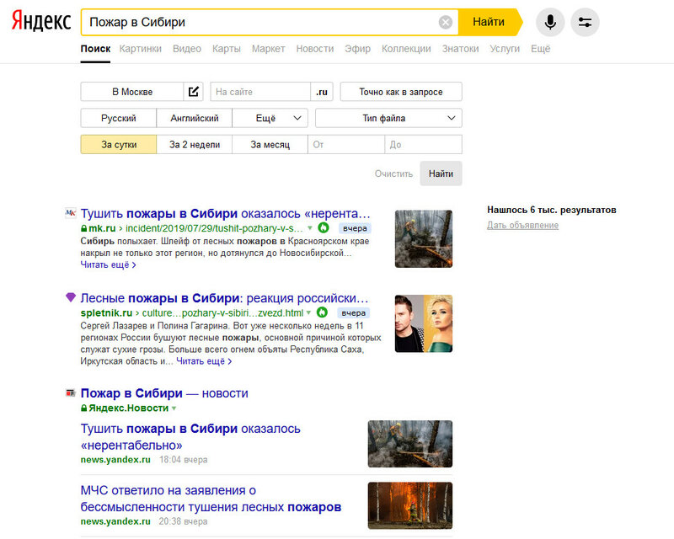Switch to the Картинки tab
Viewport: 674px width, 539px height.
(141, 49)
